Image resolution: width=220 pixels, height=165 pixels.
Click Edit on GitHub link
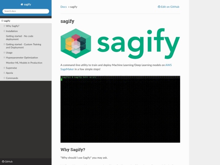[169, 7]
